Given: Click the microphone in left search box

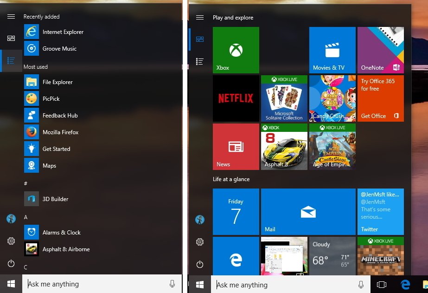Looking at the screenshot, I should click(172, 284).
